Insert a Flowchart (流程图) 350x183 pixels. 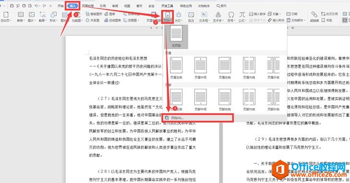(x=131, y=20)
